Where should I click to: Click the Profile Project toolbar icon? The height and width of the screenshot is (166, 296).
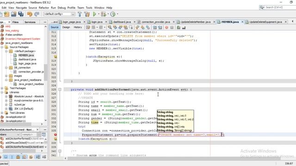[x=113, y=14]
